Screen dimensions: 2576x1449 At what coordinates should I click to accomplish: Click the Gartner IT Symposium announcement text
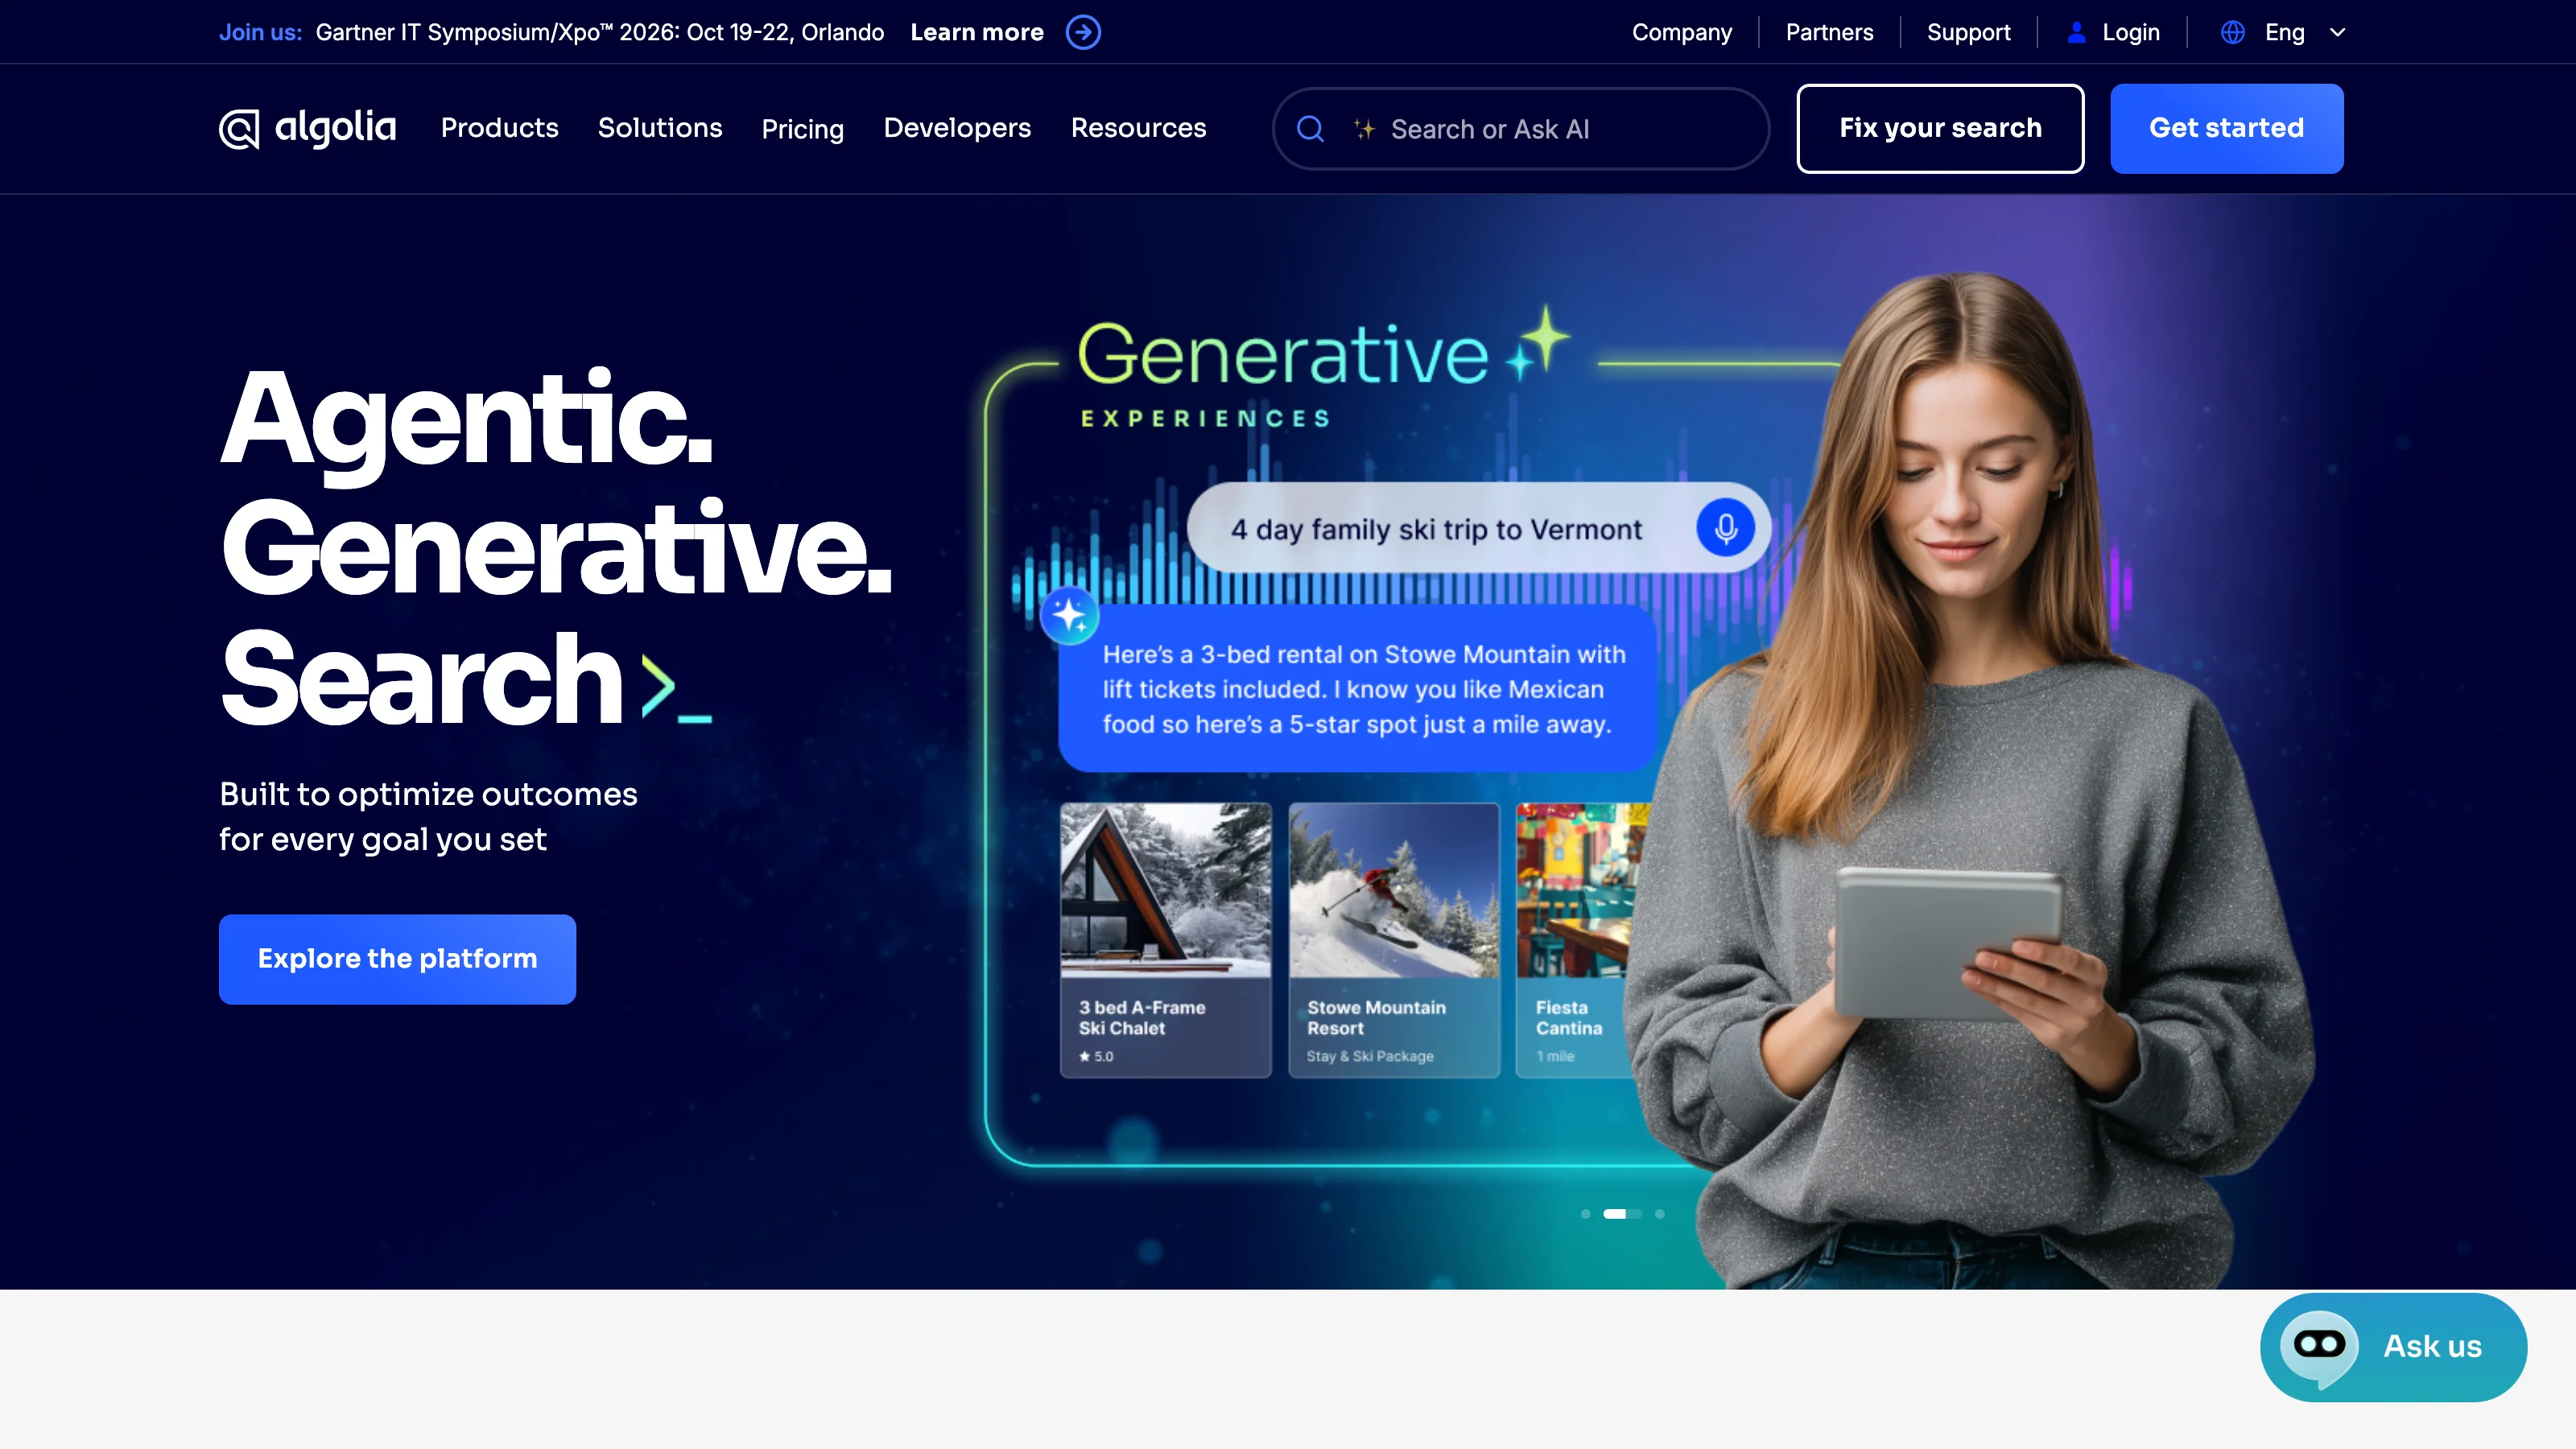[x=600, y=32]
